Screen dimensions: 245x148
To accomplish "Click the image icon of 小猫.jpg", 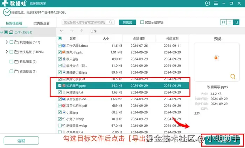I will pyautogui.click(x=64, y=112).
